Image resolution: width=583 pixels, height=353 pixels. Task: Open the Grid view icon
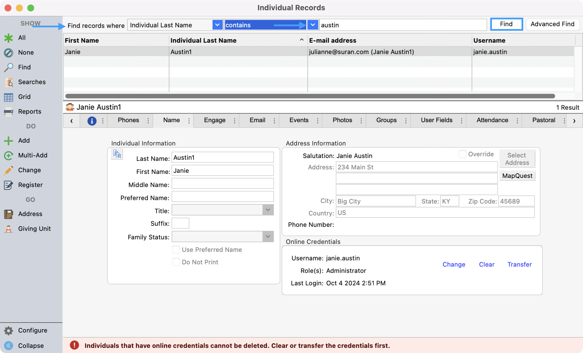coord(9,97)
